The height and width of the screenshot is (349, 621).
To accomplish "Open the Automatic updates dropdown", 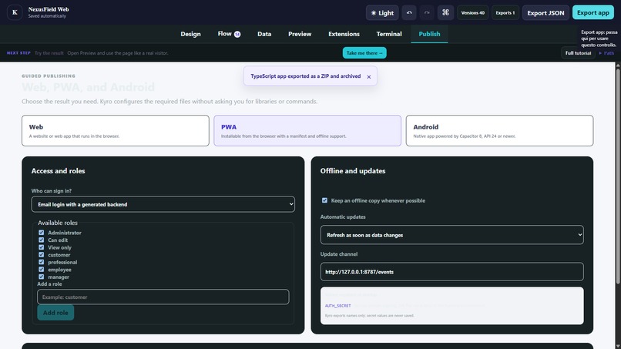I will (x=452, y=235).
